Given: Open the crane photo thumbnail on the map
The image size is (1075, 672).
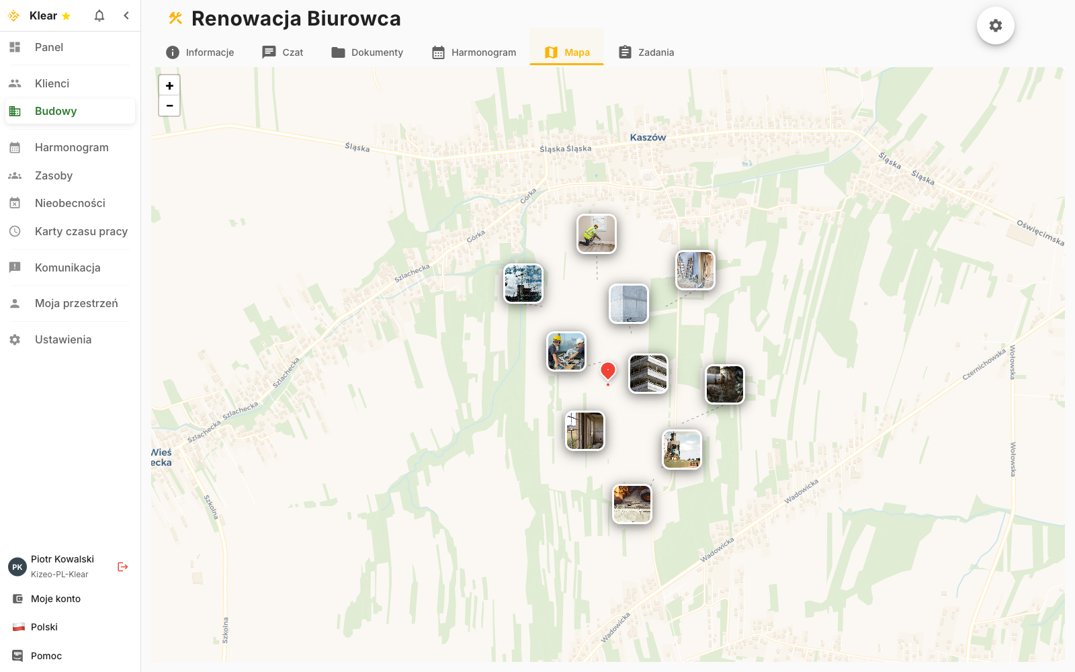Looking at the screenshot, I should click(x=523, y=284).
